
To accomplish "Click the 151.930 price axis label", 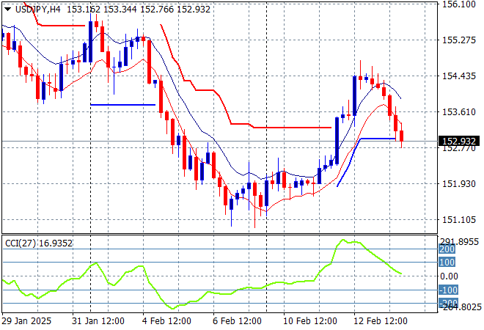I will (459, 184).
